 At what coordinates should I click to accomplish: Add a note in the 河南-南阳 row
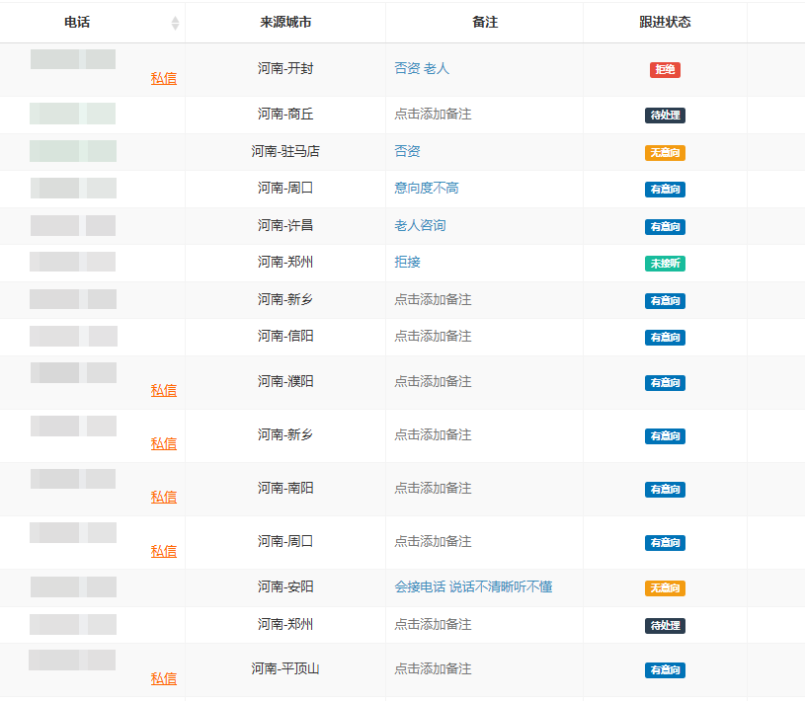click(x=433, y=488)
